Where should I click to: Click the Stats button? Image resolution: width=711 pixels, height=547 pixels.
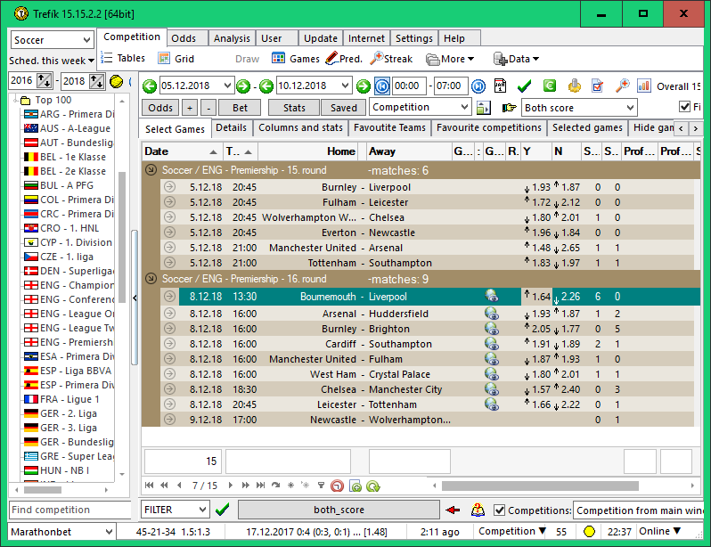tap(293, 108)
